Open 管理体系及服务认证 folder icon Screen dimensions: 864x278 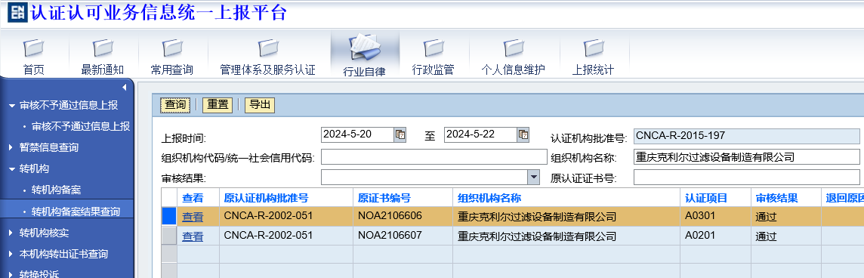pyautogui.click(x=268, y=48)
